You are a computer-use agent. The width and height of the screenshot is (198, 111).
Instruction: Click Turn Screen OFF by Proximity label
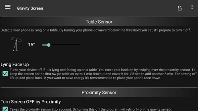tap(30, 102)
